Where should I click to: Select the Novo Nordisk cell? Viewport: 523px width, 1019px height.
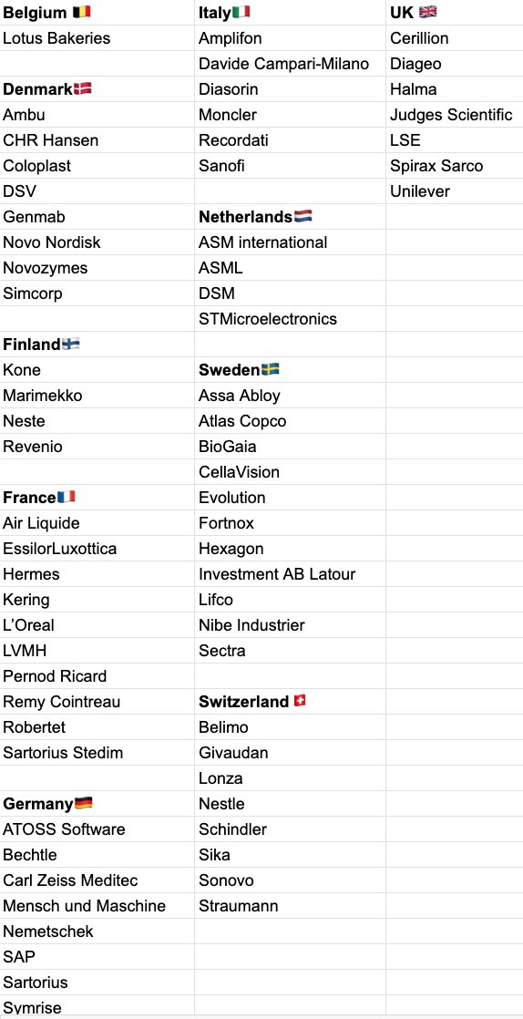point(97,242)
